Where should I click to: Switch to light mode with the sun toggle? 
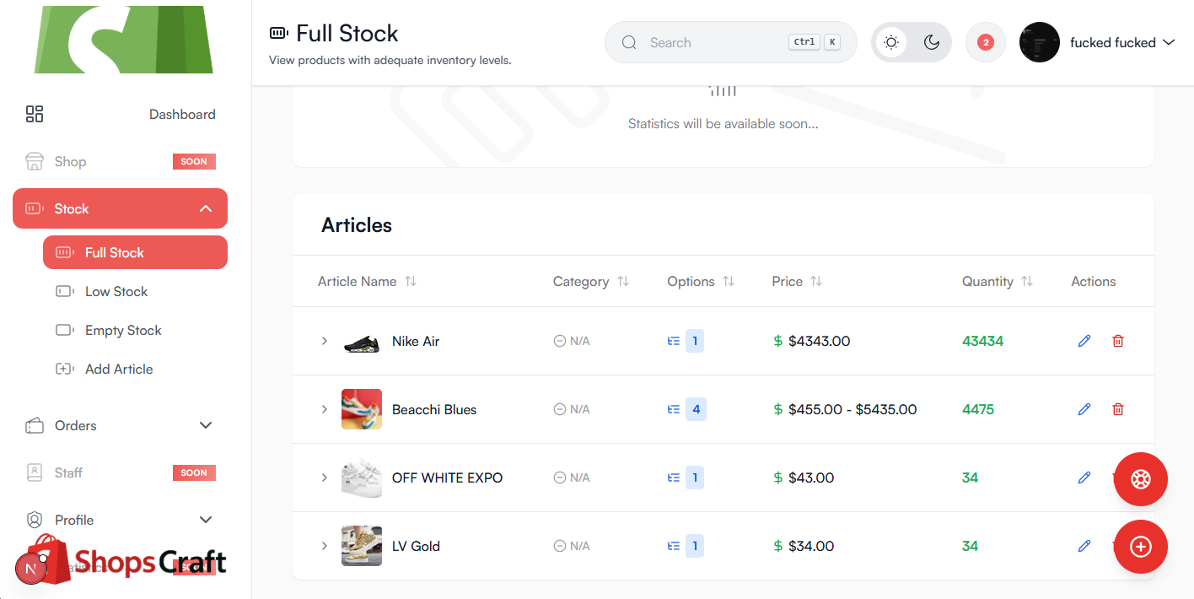tap(891, 41)
